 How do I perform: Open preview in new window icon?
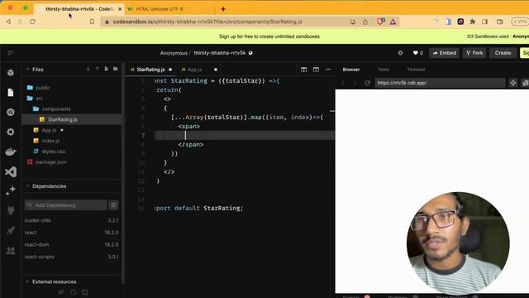(x=525, y=83)
